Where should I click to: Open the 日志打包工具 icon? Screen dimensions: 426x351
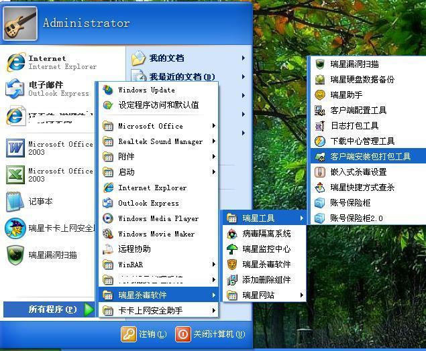coord(320,126)
